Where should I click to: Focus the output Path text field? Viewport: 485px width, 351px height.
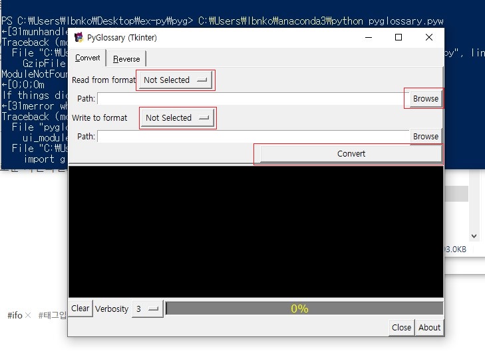(253, 136)
